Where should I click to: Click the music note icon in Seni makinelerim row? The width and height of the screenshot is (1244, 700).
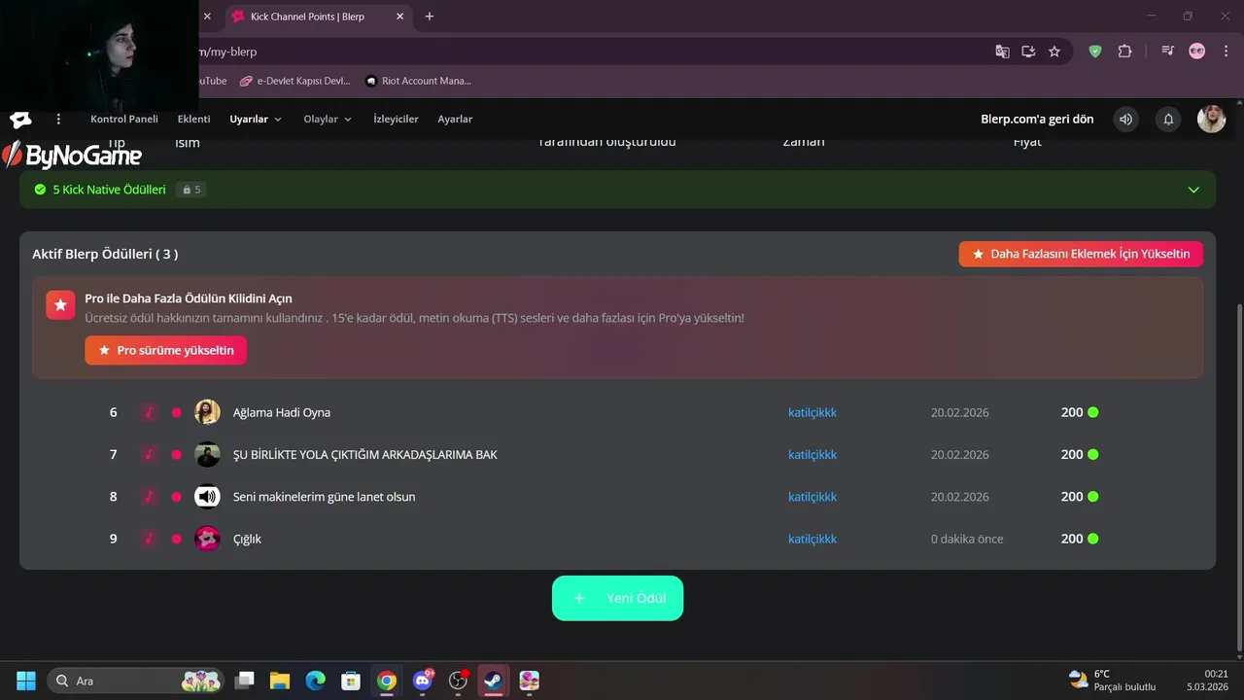pyautogui.click(x=149, y=497)
